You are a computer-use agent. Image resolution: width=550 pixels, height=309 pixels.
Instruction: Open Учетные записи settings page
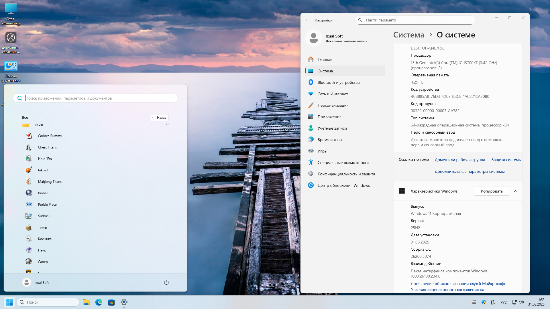pos(345,128)
